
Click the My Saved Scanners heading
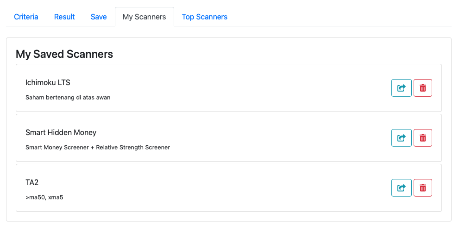pos(64,54)
